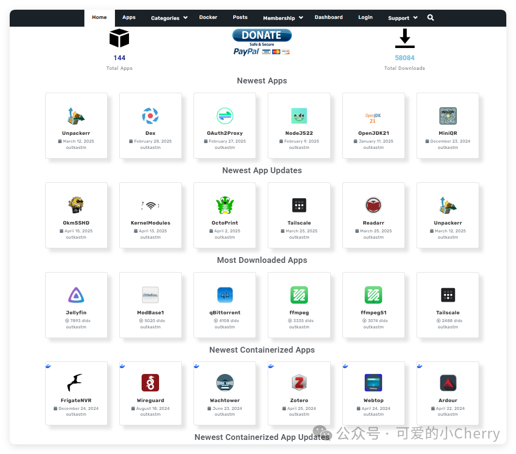
Task: Open the Posts menu item
Action: 240,17
